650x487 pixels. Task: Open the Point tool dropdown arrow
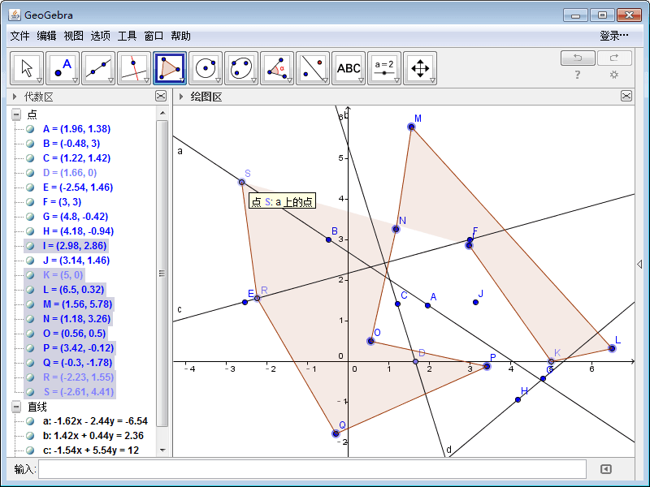[x=75, y=80]
